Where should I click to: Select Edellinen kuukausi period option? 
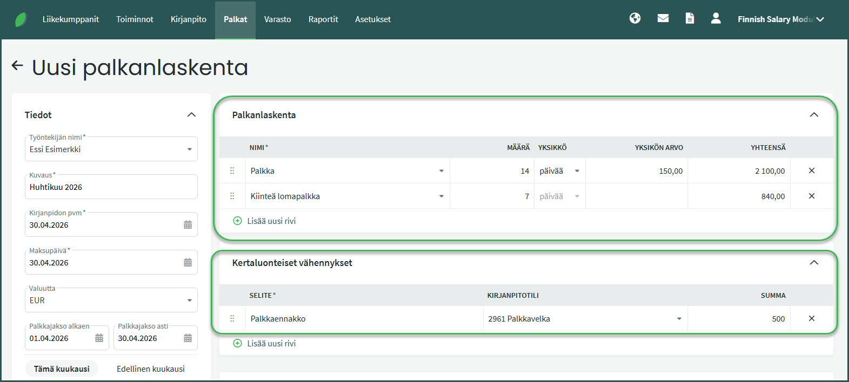click(x=151, y=369)
